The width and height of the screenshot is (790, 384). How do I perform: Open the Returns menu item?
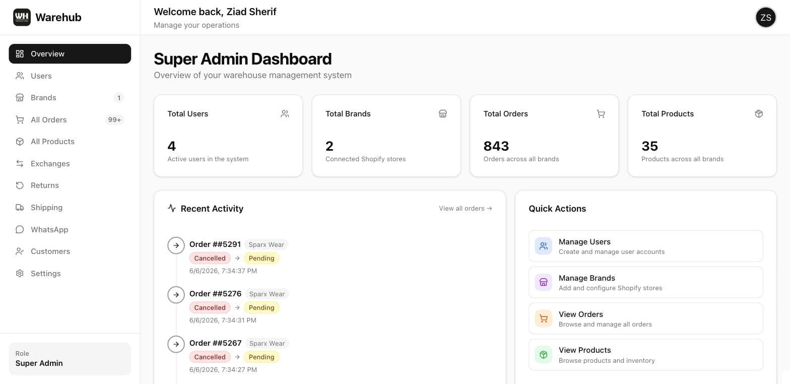70,185
